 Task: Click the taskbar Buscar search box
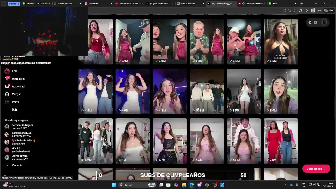coord(138,185)
